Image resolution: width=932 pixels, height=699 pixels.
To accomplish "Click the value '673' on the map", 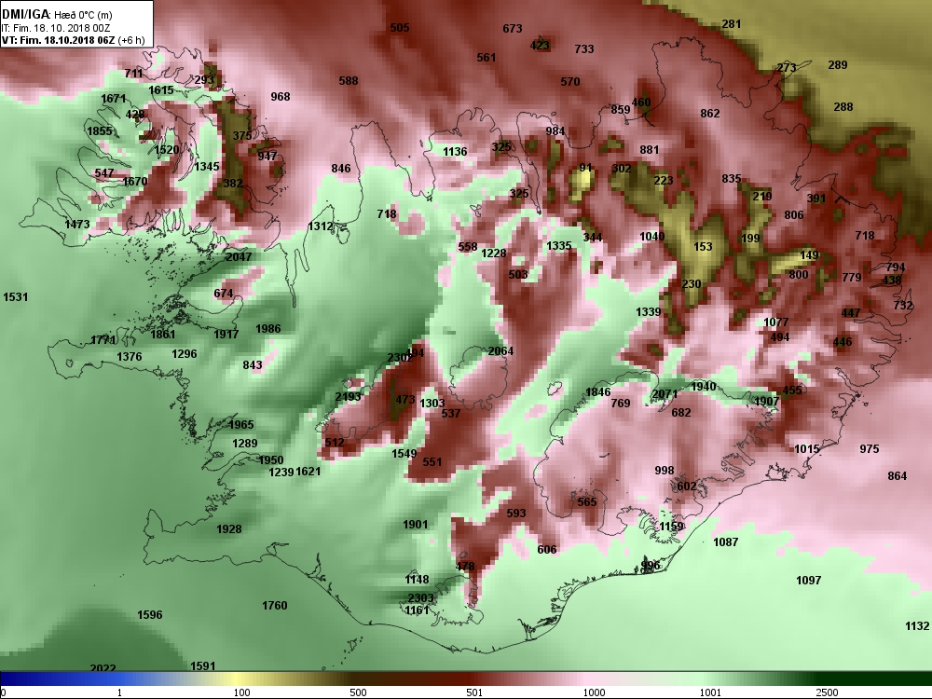I will click(513, 28).
